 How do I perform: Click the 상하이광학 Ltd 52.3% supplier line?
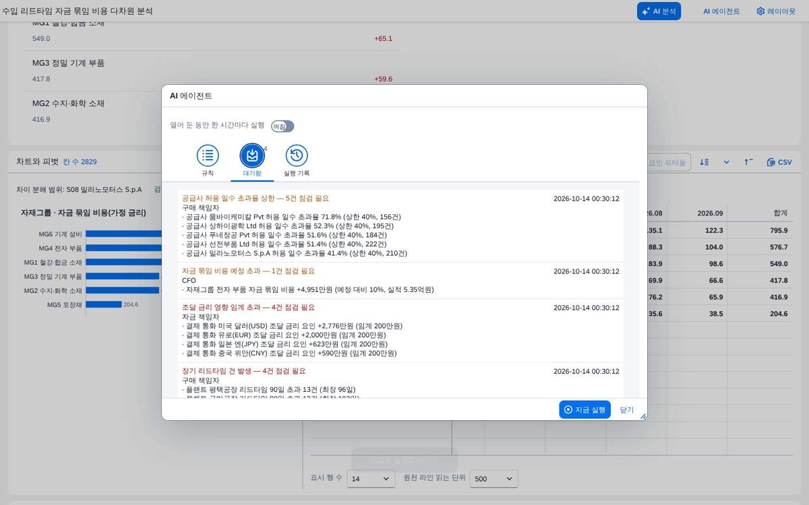[x=288, y=226]
